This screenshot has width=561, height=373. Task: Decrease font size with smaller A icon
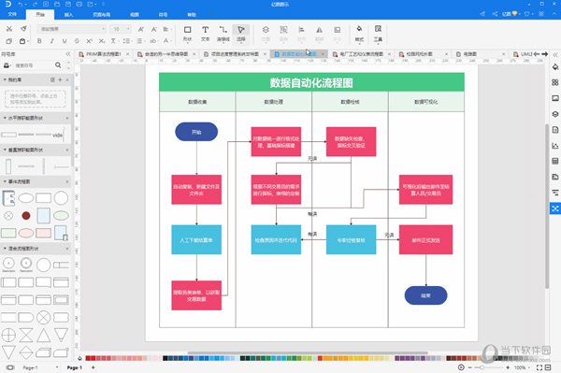(x=154, y=29)
